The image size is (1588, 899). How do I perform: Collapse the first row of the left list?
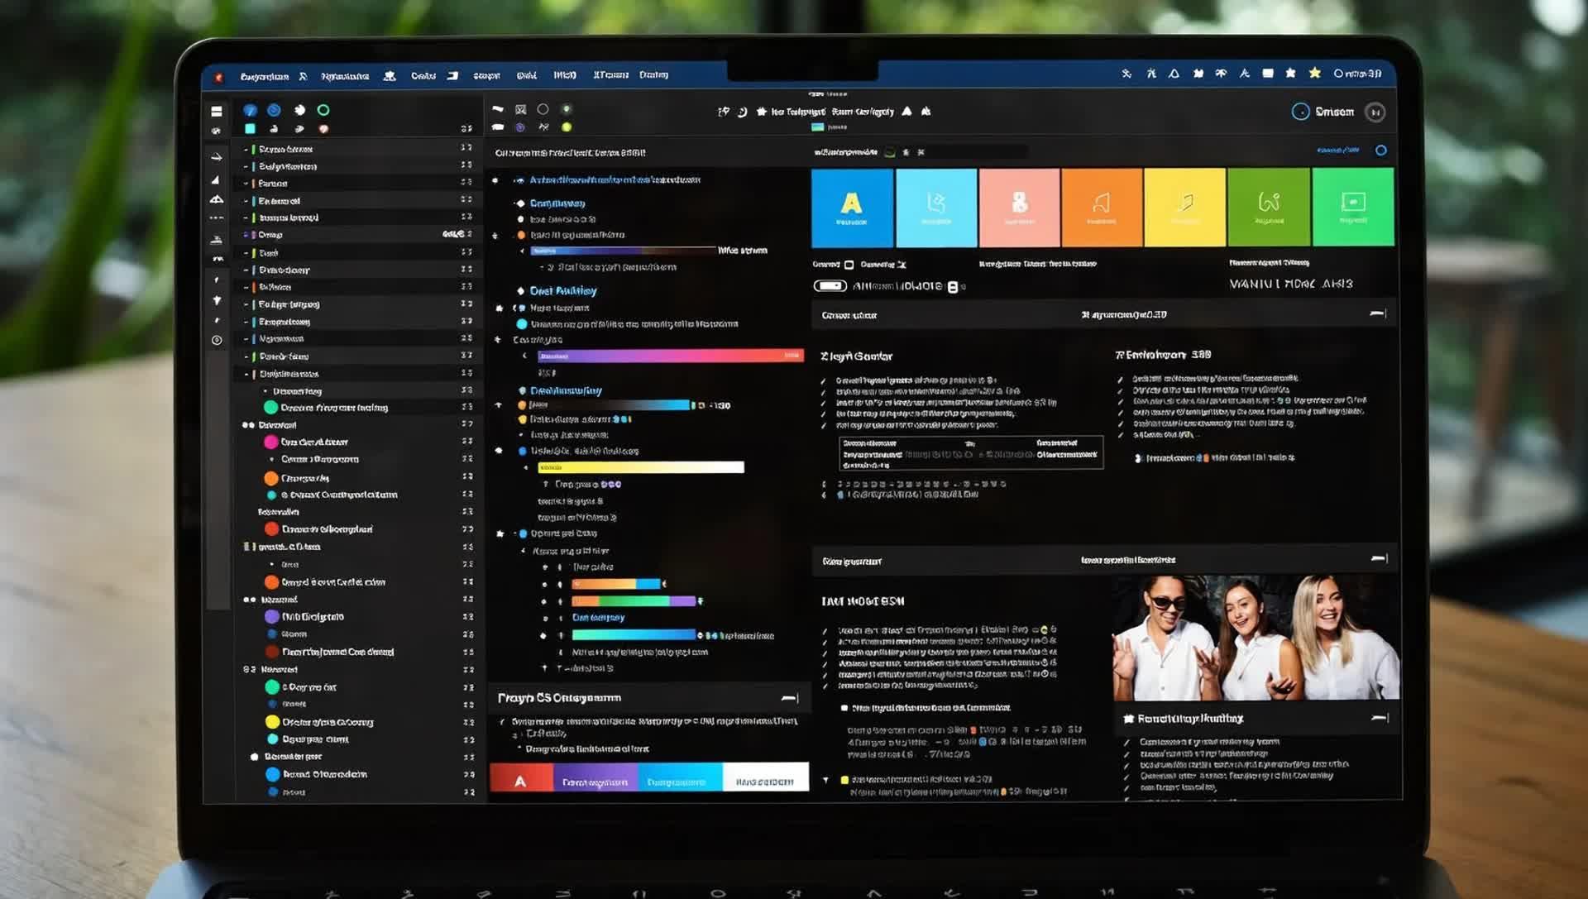246,150
